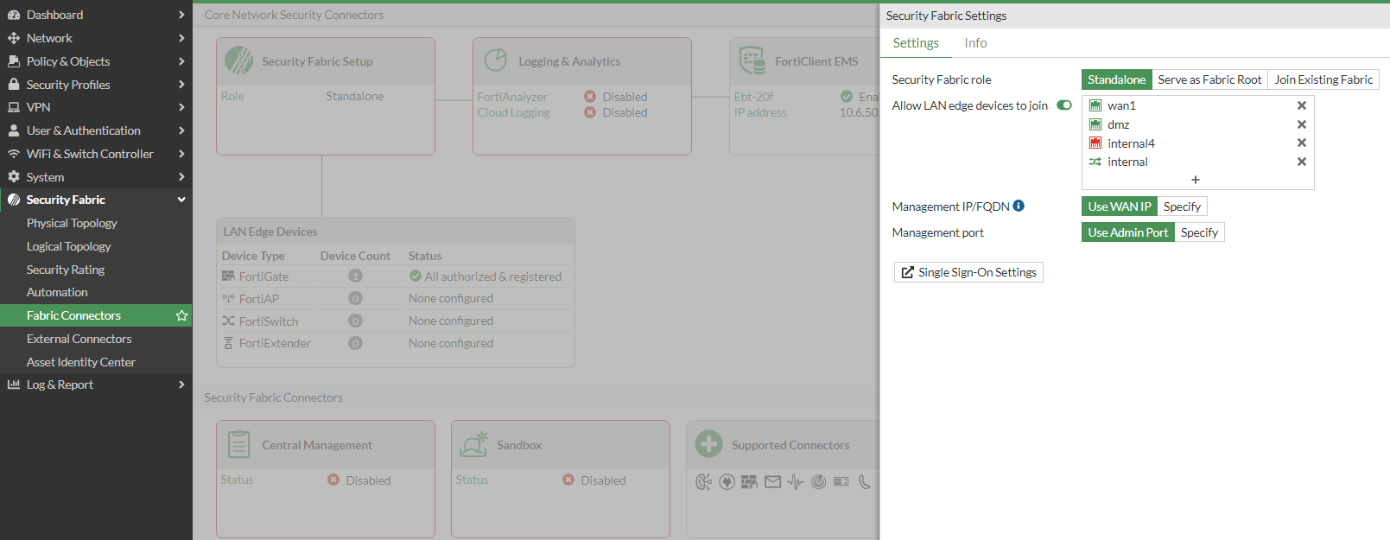This screenshot has width=1390, height=540.
Task: Select Serve as Fabric Root role
Action: [1209, 79]
